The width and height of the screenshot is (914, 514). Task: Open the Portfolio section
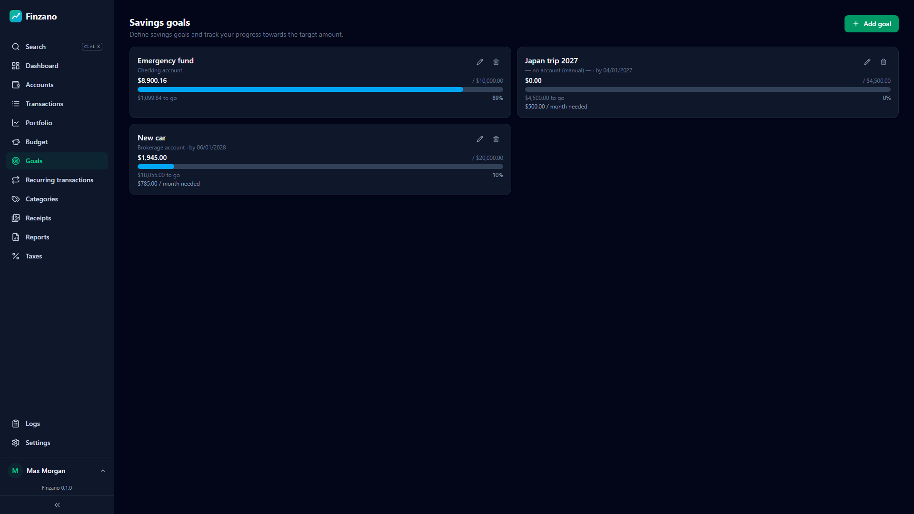coord(57,123)
